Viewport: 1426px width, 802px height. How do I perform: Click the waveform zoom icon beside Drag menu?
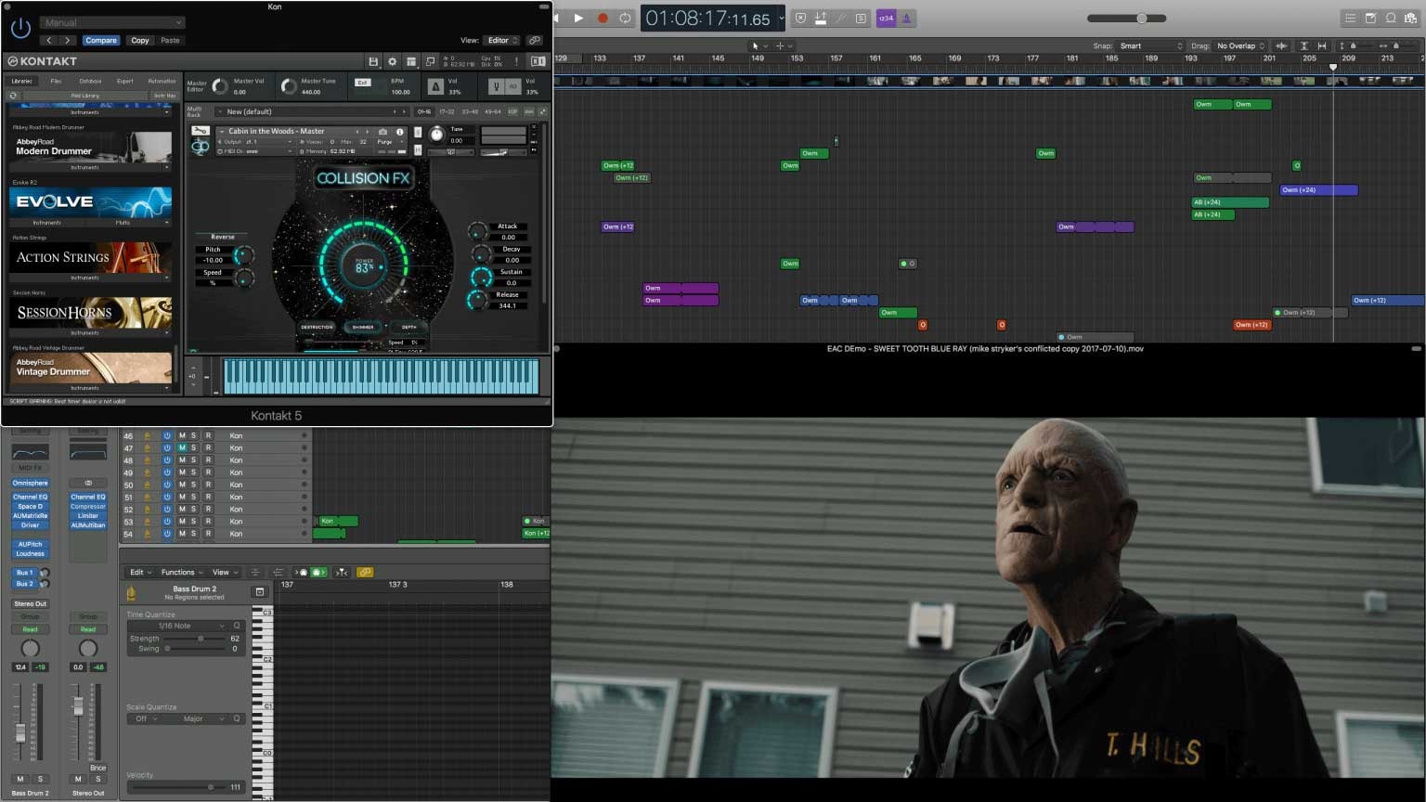pyautogui.click(x=1281, y=45)
